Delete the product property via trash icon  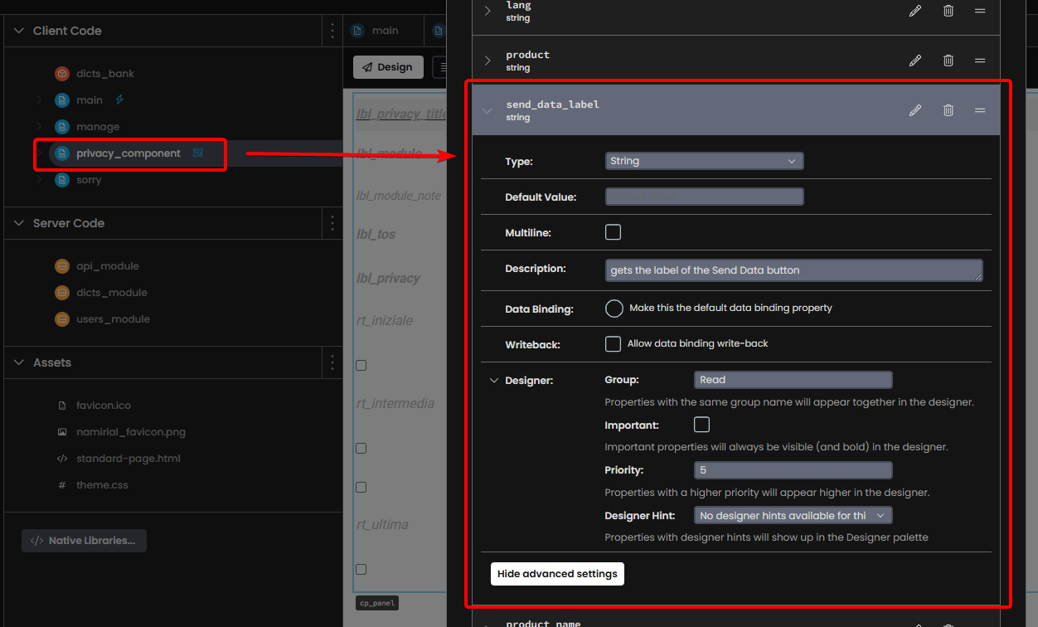[948, 61]
